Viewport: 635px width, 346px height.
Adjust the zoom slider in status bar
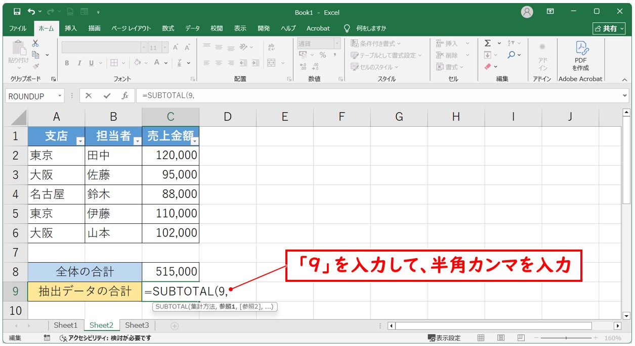[566, 338]
